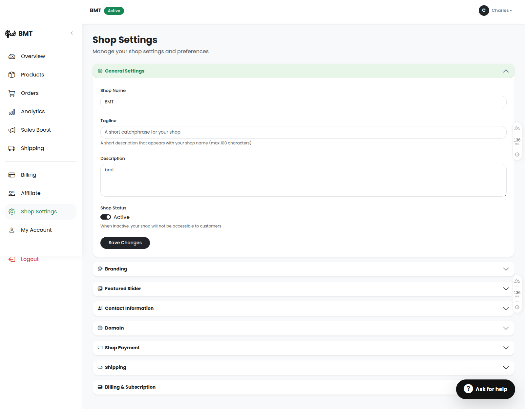Viewport: 525px width, 409px height.
Task: Click the question mark help icon
Action: pyautogui.click(x=468, y=389)
